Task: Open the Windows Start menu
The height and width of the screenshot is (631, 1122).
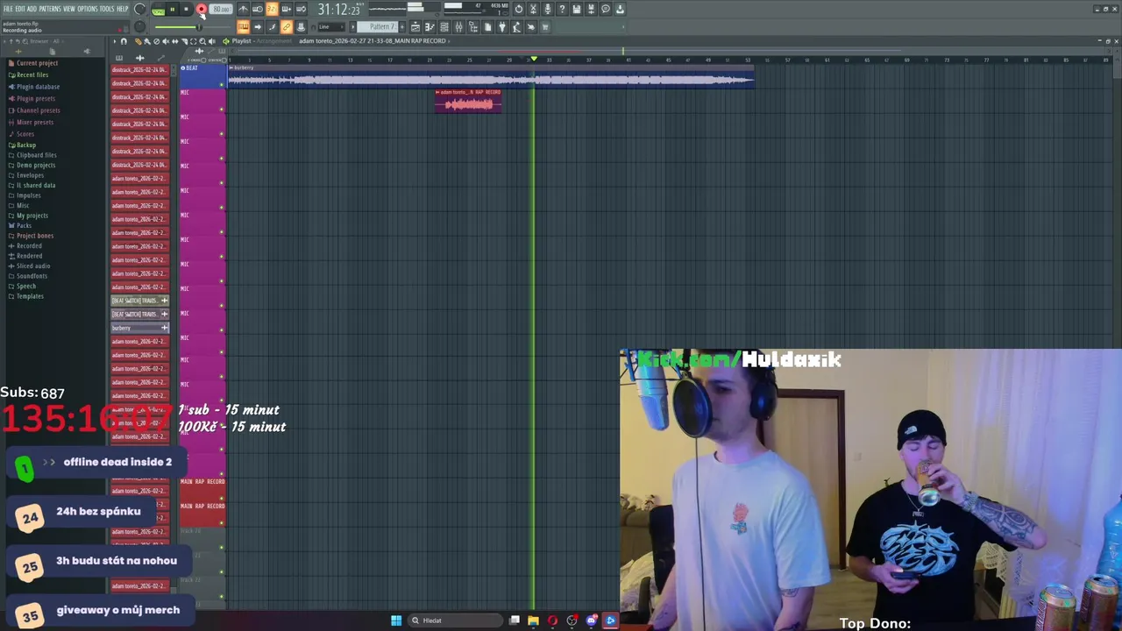Action: (x=396, y=620)
